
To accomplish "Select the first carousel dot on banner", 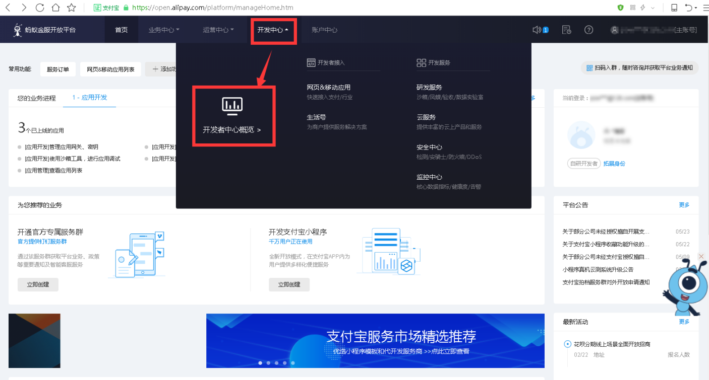I will coord(260,362).
